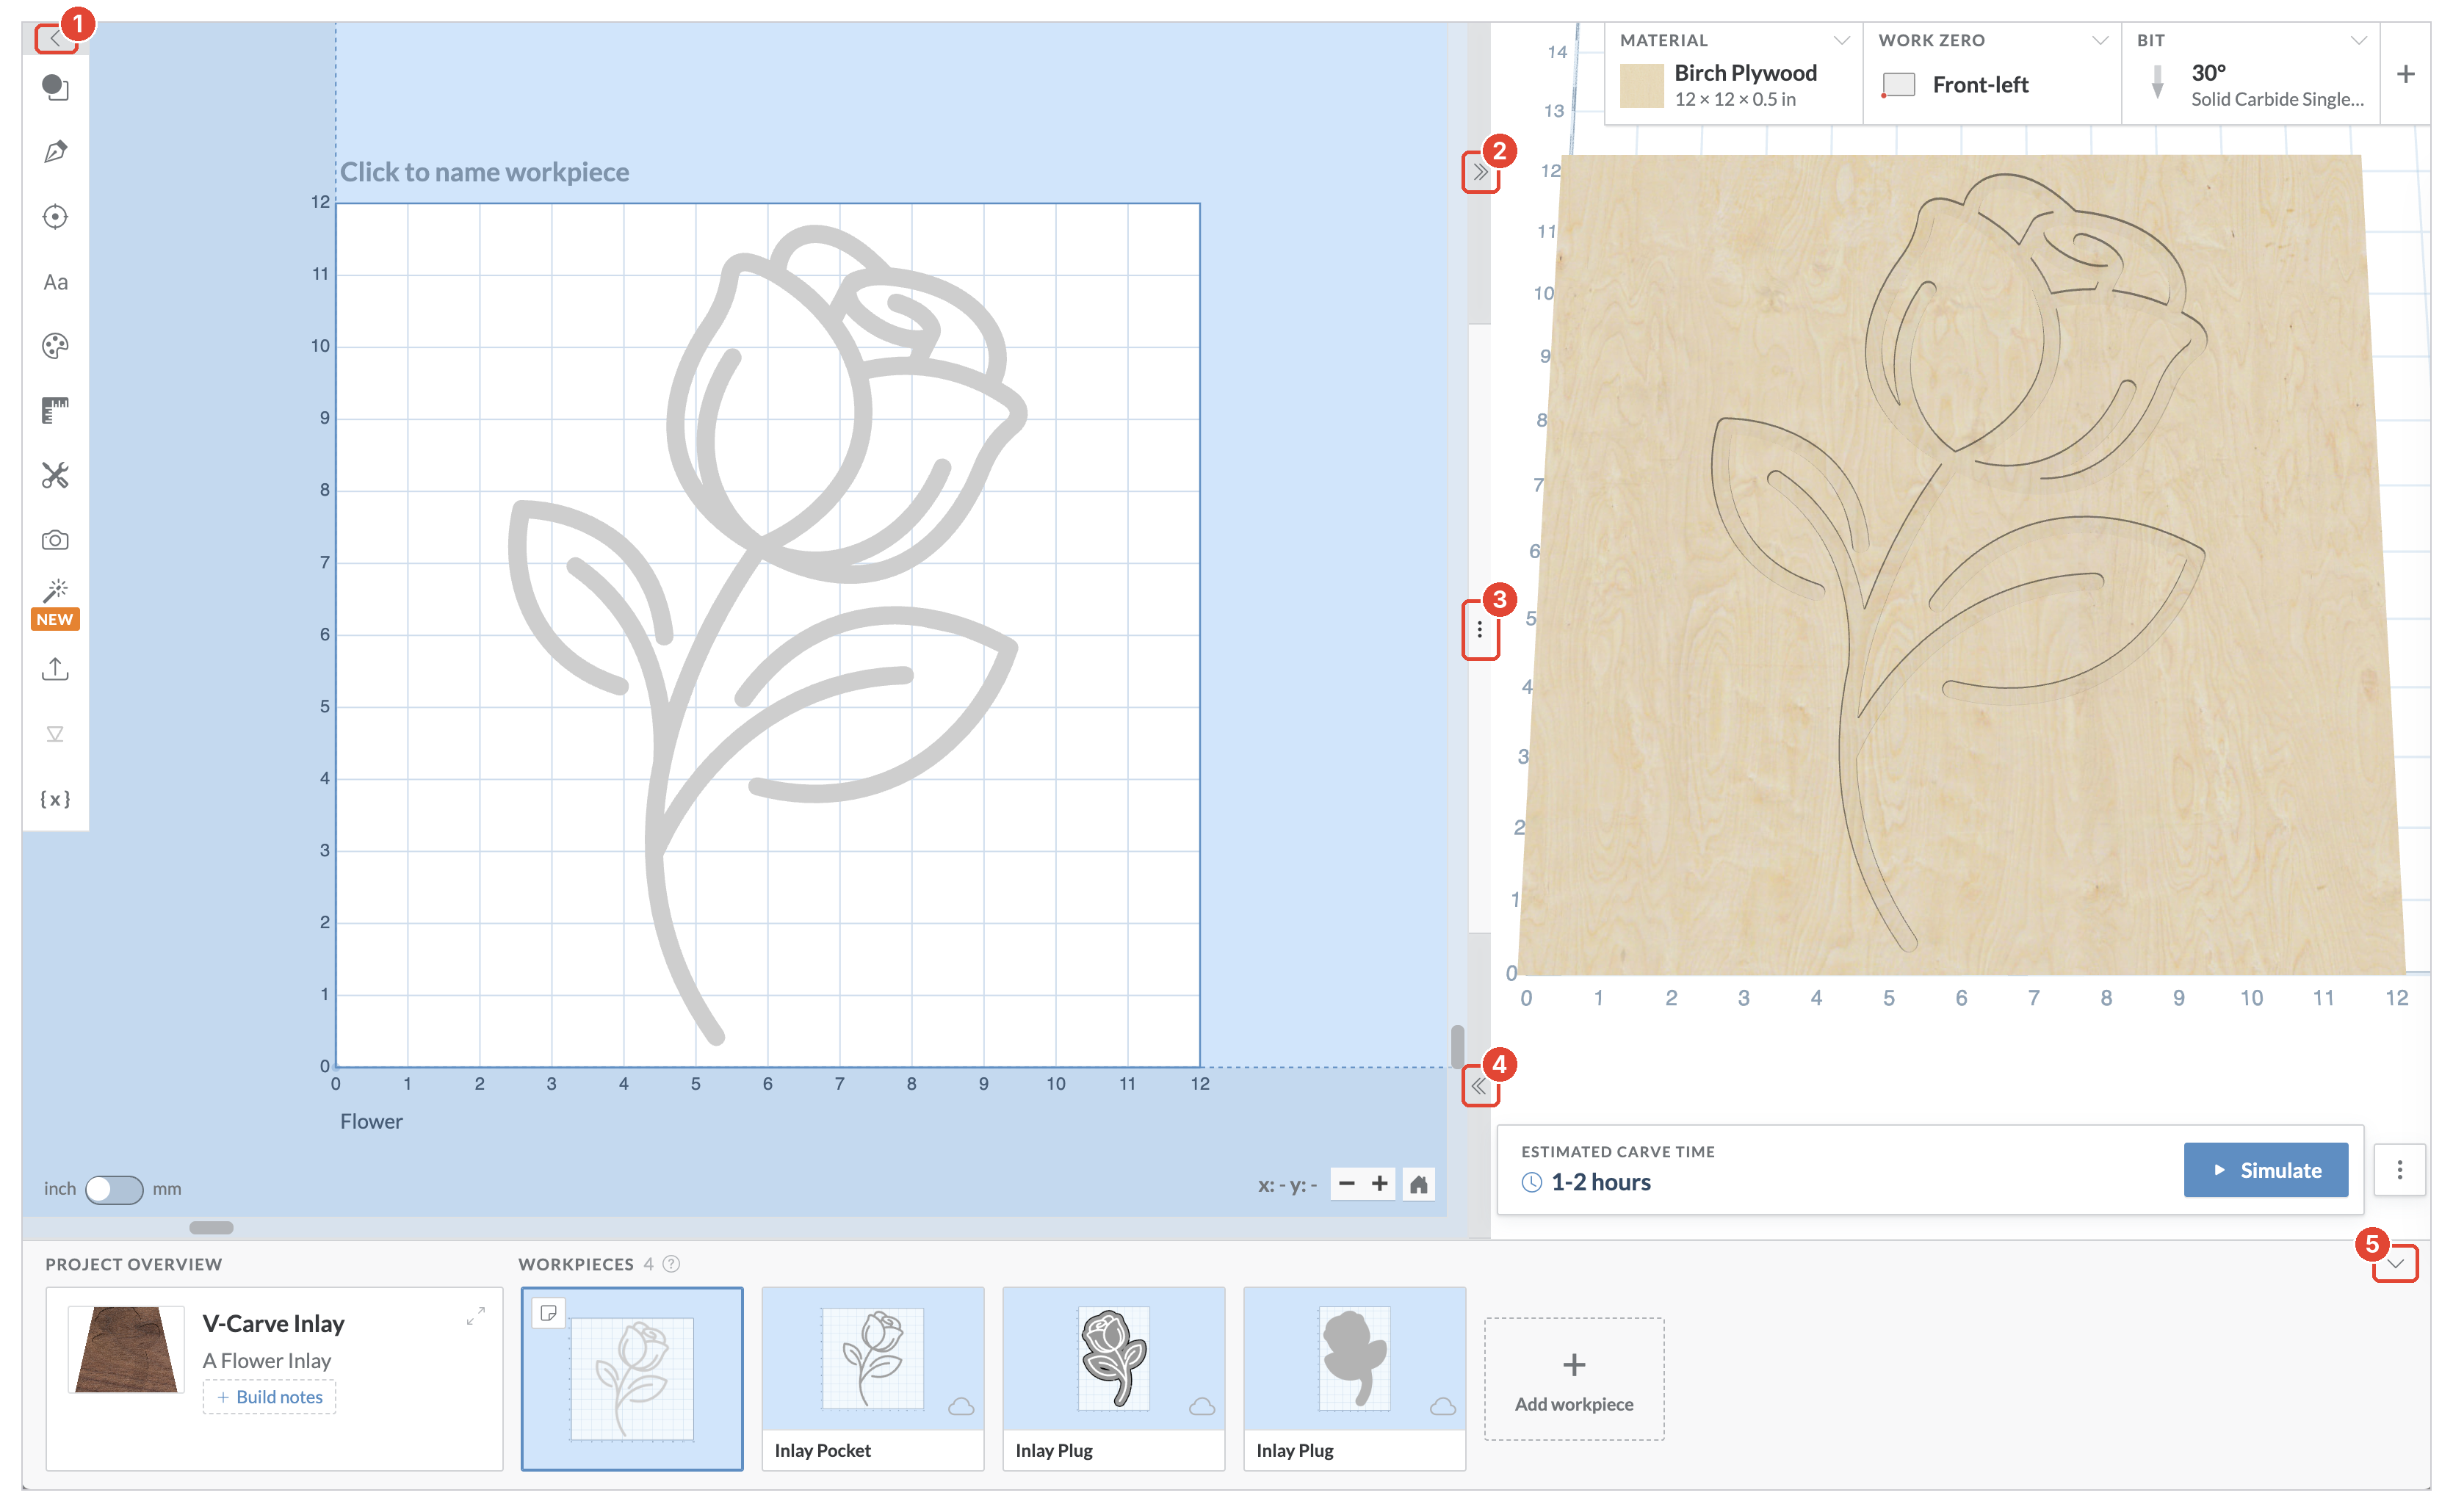Viewport: 2453px width, 1512px height.
Task: Toggle units between inch and mm
Action: click(114, 1189)
